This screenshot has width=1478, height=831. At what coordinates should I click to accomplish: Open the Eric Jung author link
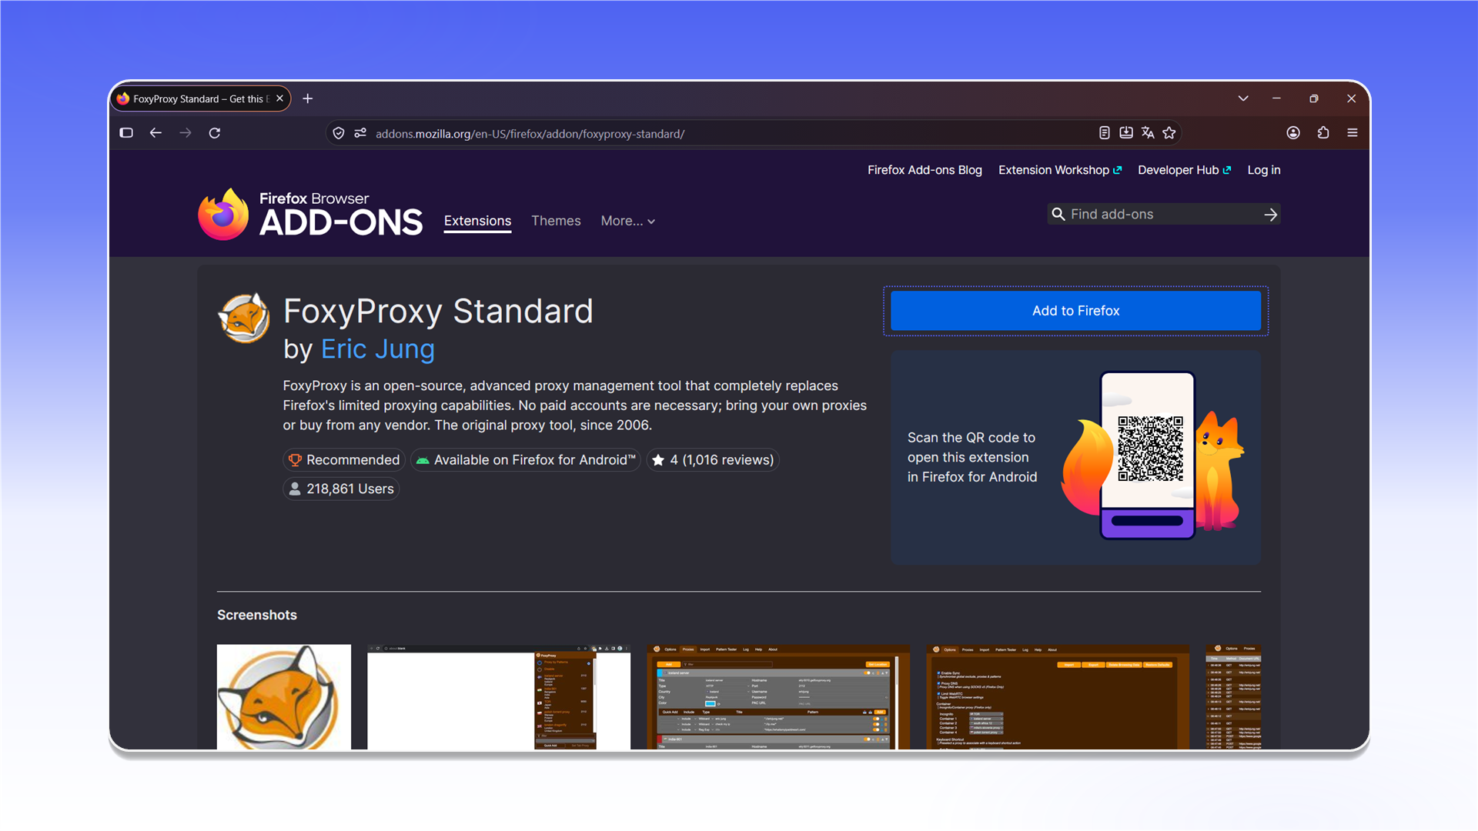[x=377, y=349]
